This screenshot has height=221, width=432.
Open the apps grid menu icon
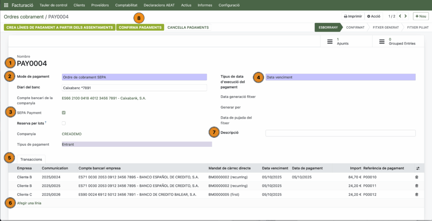point(6,5)
